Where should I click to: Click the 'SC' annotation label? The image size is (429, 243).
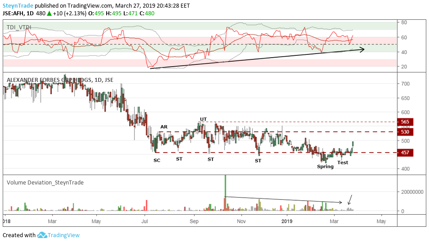157,160
